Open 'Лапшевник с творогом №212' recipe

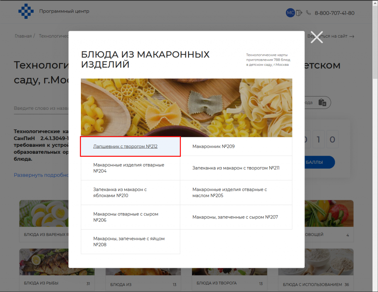click(x=125, y=146)
